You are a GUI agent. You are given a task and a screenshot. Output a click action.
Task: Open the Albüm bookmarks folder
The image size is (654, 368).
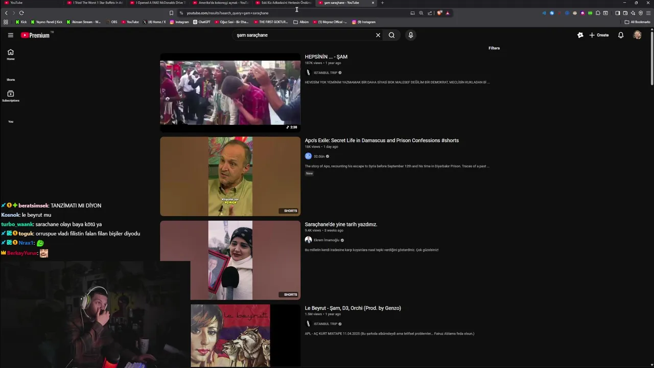click(301, 22)
